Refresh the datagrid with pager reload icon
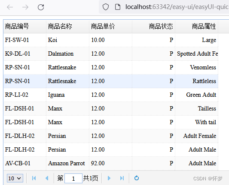The height and width of the screenshot is (185, 229). pyautogui.click(x=137, y=178)
